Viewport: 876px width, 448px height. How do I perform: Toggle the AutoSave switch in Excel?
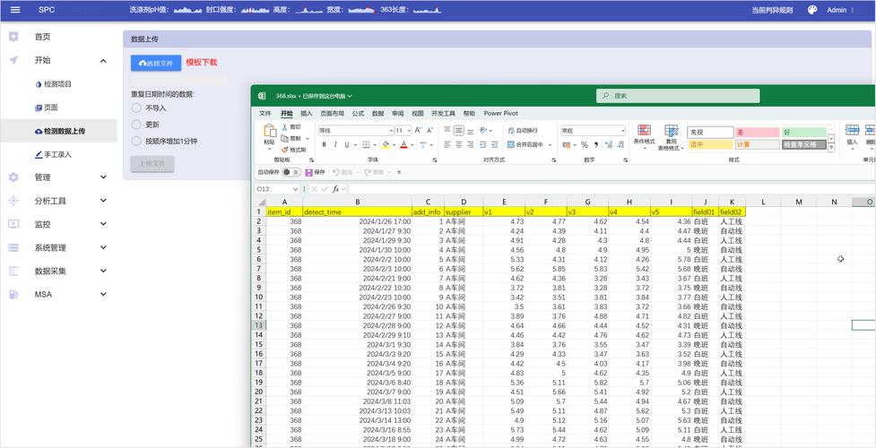(291, 172)
